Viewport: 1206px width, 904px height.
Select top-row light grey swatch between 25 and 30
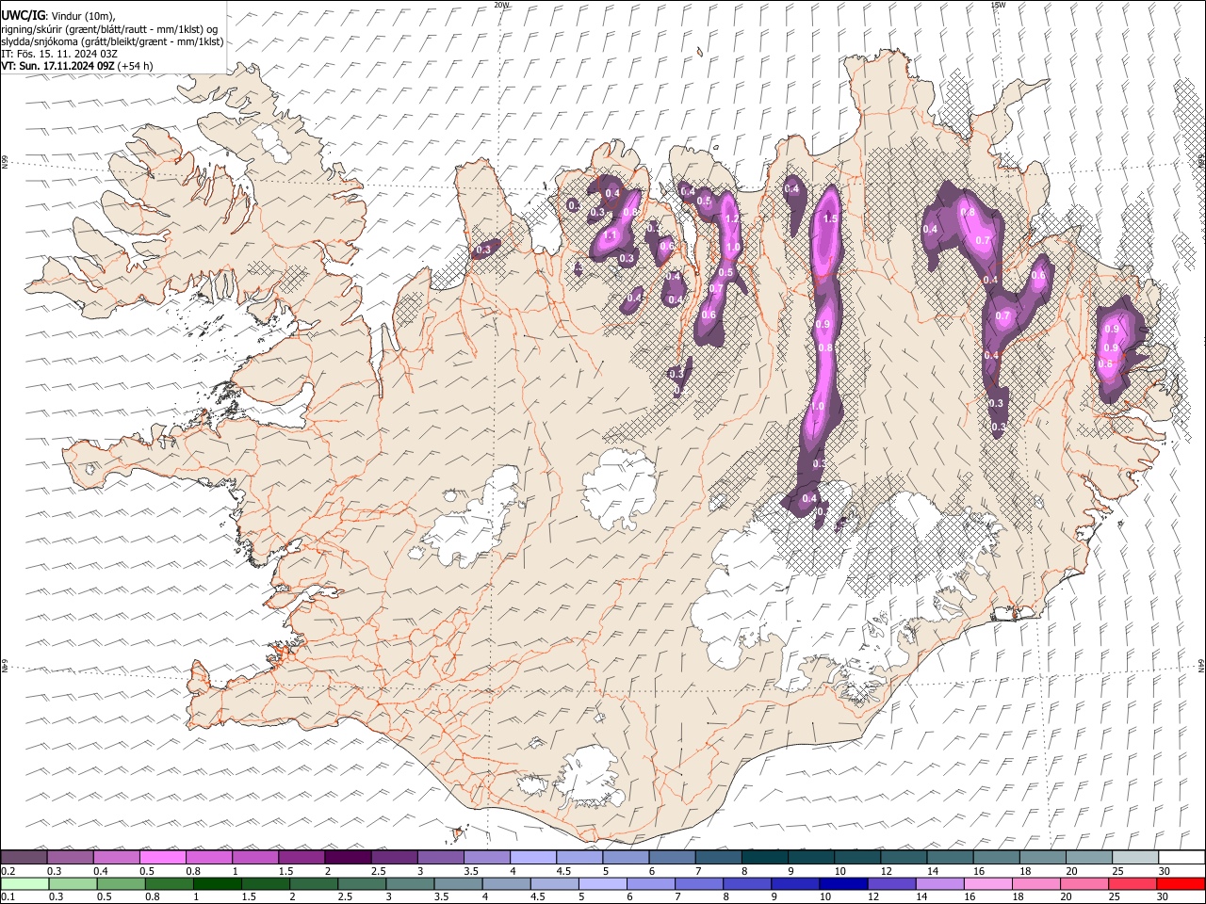[1136, 858]
